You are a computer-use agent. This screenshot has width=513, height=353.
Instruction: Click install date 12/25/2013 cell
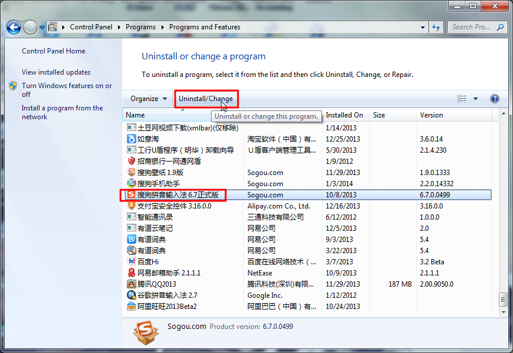[343, 139]
